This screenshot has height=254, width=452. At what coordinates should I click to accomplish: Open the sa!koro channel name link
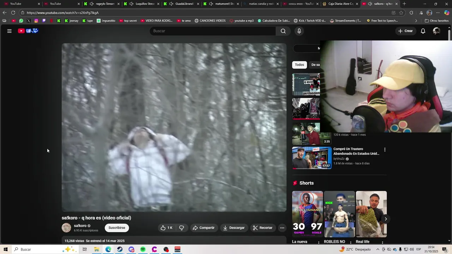click(x=80, y=226)
